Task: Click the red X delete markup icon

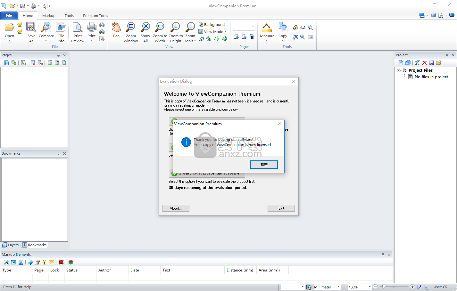Action: point(61,262)
